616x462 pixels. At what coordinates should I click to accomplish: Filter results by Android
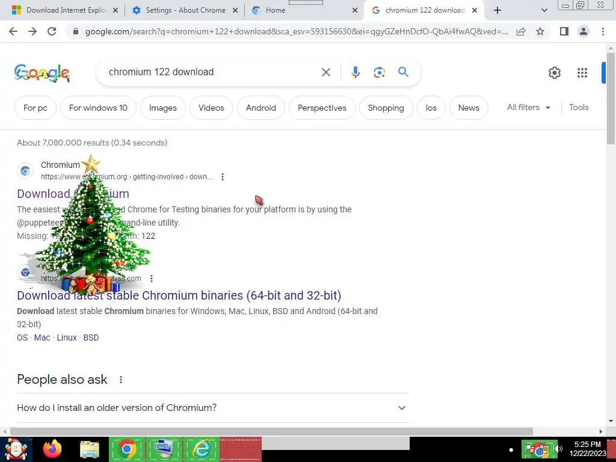point(261,108)
